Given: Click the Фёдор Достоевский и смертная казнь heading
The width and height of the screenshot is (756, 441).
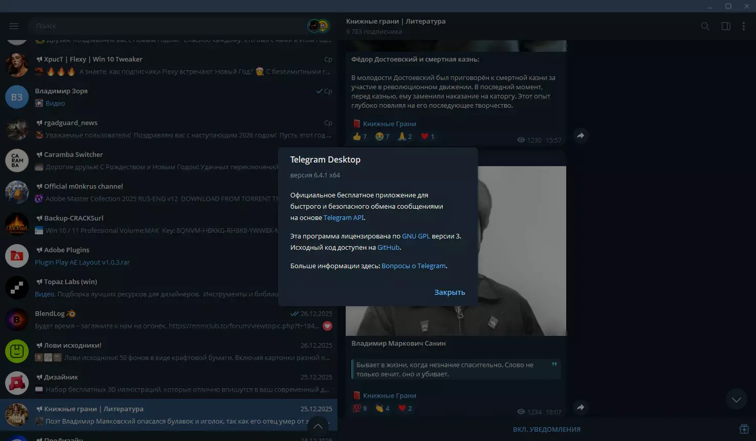Looking at the screenshot, I should point(415,59).
